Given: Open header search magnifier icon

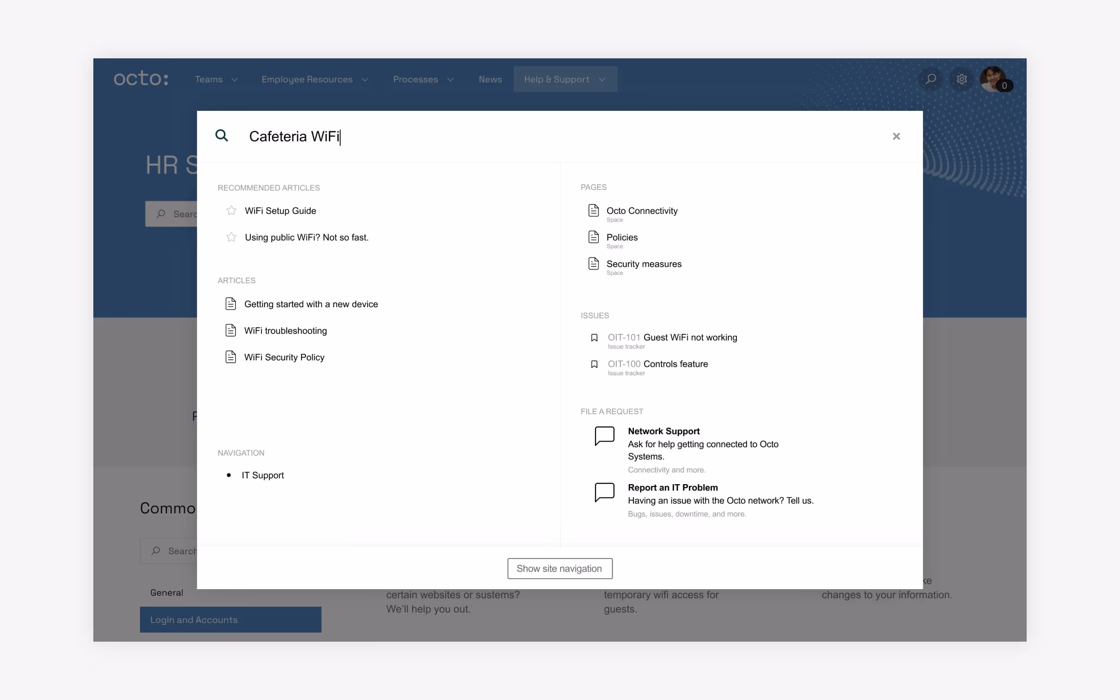Looking at the screenshot, I should 930,79.
